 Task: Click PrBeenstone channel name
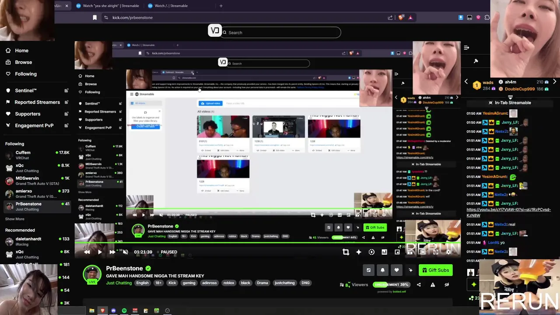(124, 268)
